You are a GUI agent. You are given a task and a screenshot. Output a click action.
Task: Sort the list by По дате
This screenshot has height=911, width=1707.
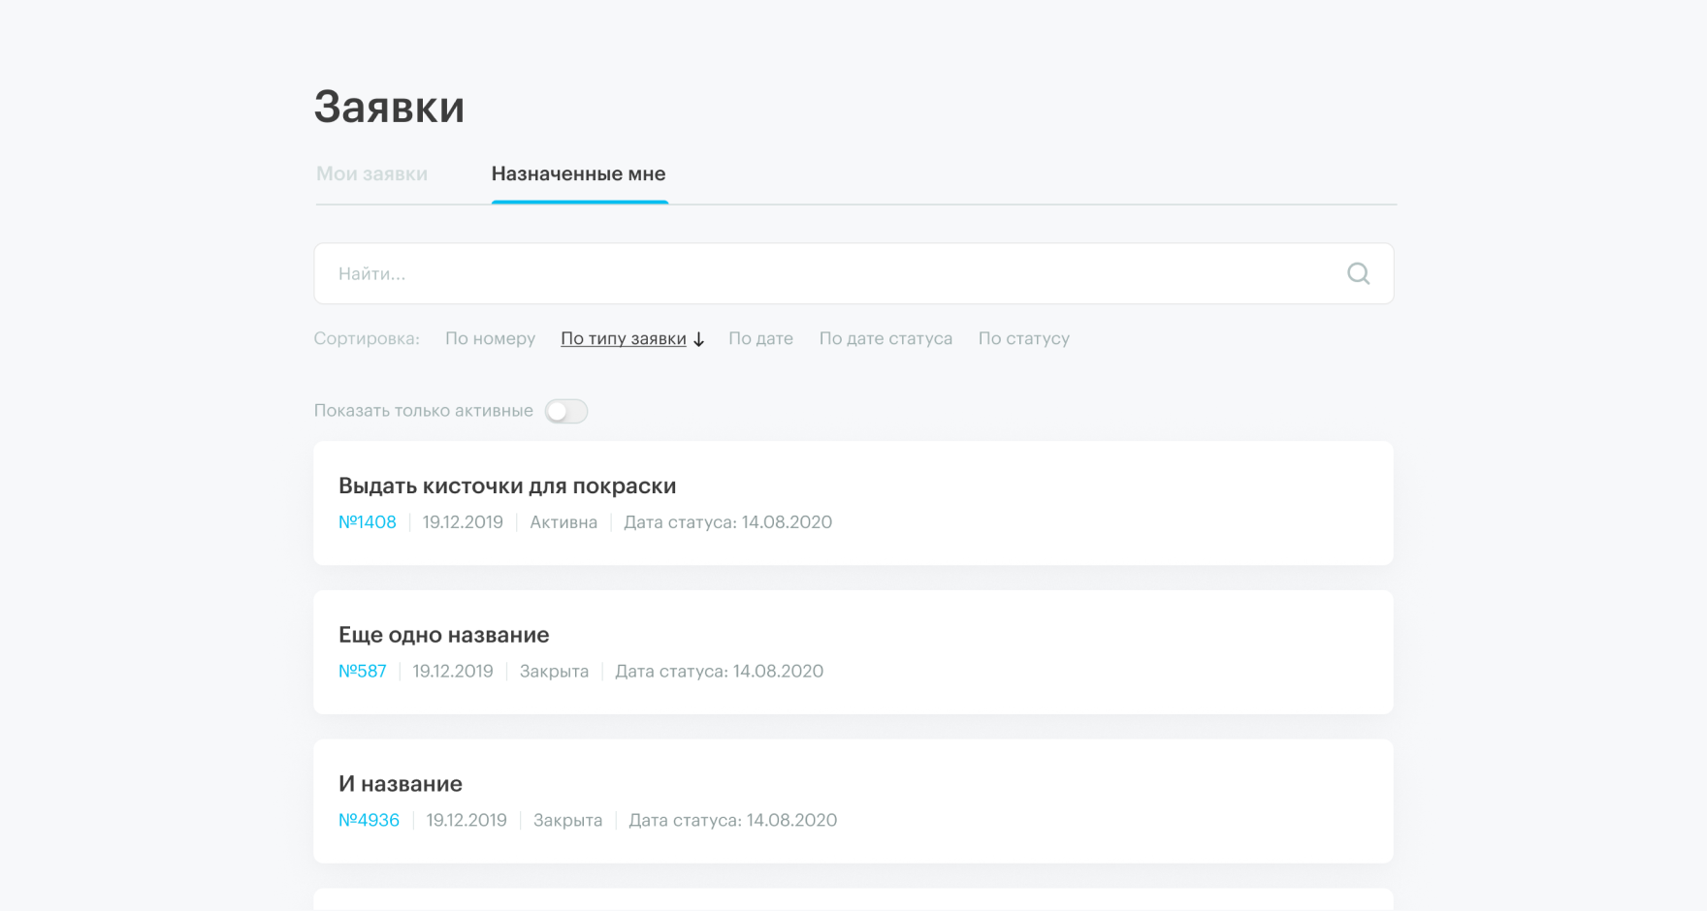760,338
